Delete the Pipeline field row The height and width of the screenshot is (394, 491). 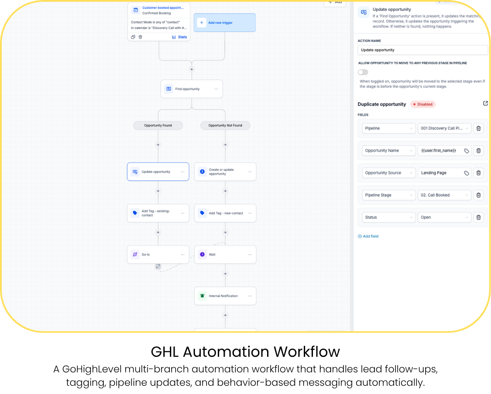pos(478,128)
